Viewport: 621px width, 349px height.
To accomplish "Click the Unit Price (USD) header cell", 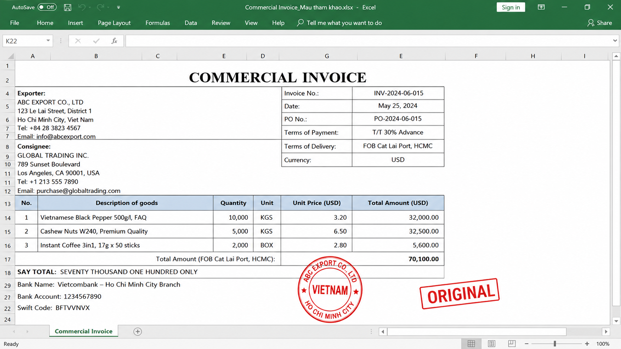I will 316,203.
